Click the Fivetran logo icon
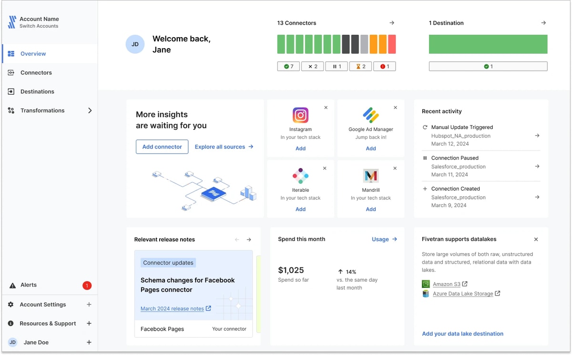572x355 pixels. click(12, 22)
